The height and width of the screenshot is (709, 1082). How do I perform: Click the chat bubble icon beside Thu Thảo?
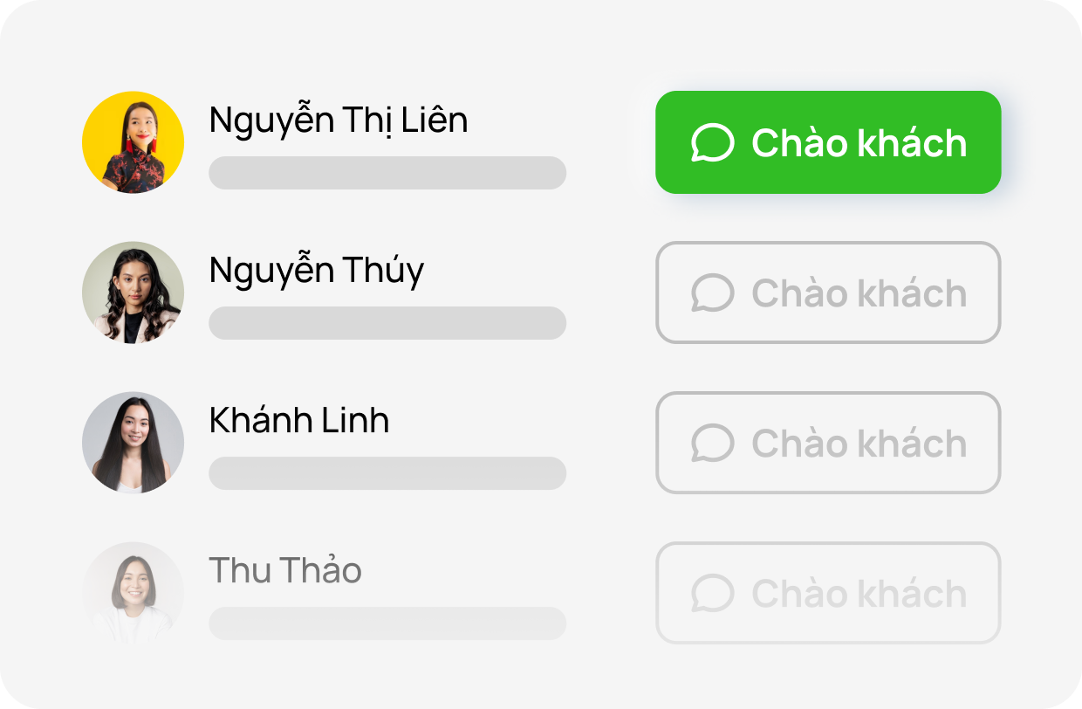click(x=712, y=594)
